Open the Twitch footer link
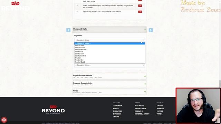The height and width of the screenshot is (124, 221). coord(159,114)
